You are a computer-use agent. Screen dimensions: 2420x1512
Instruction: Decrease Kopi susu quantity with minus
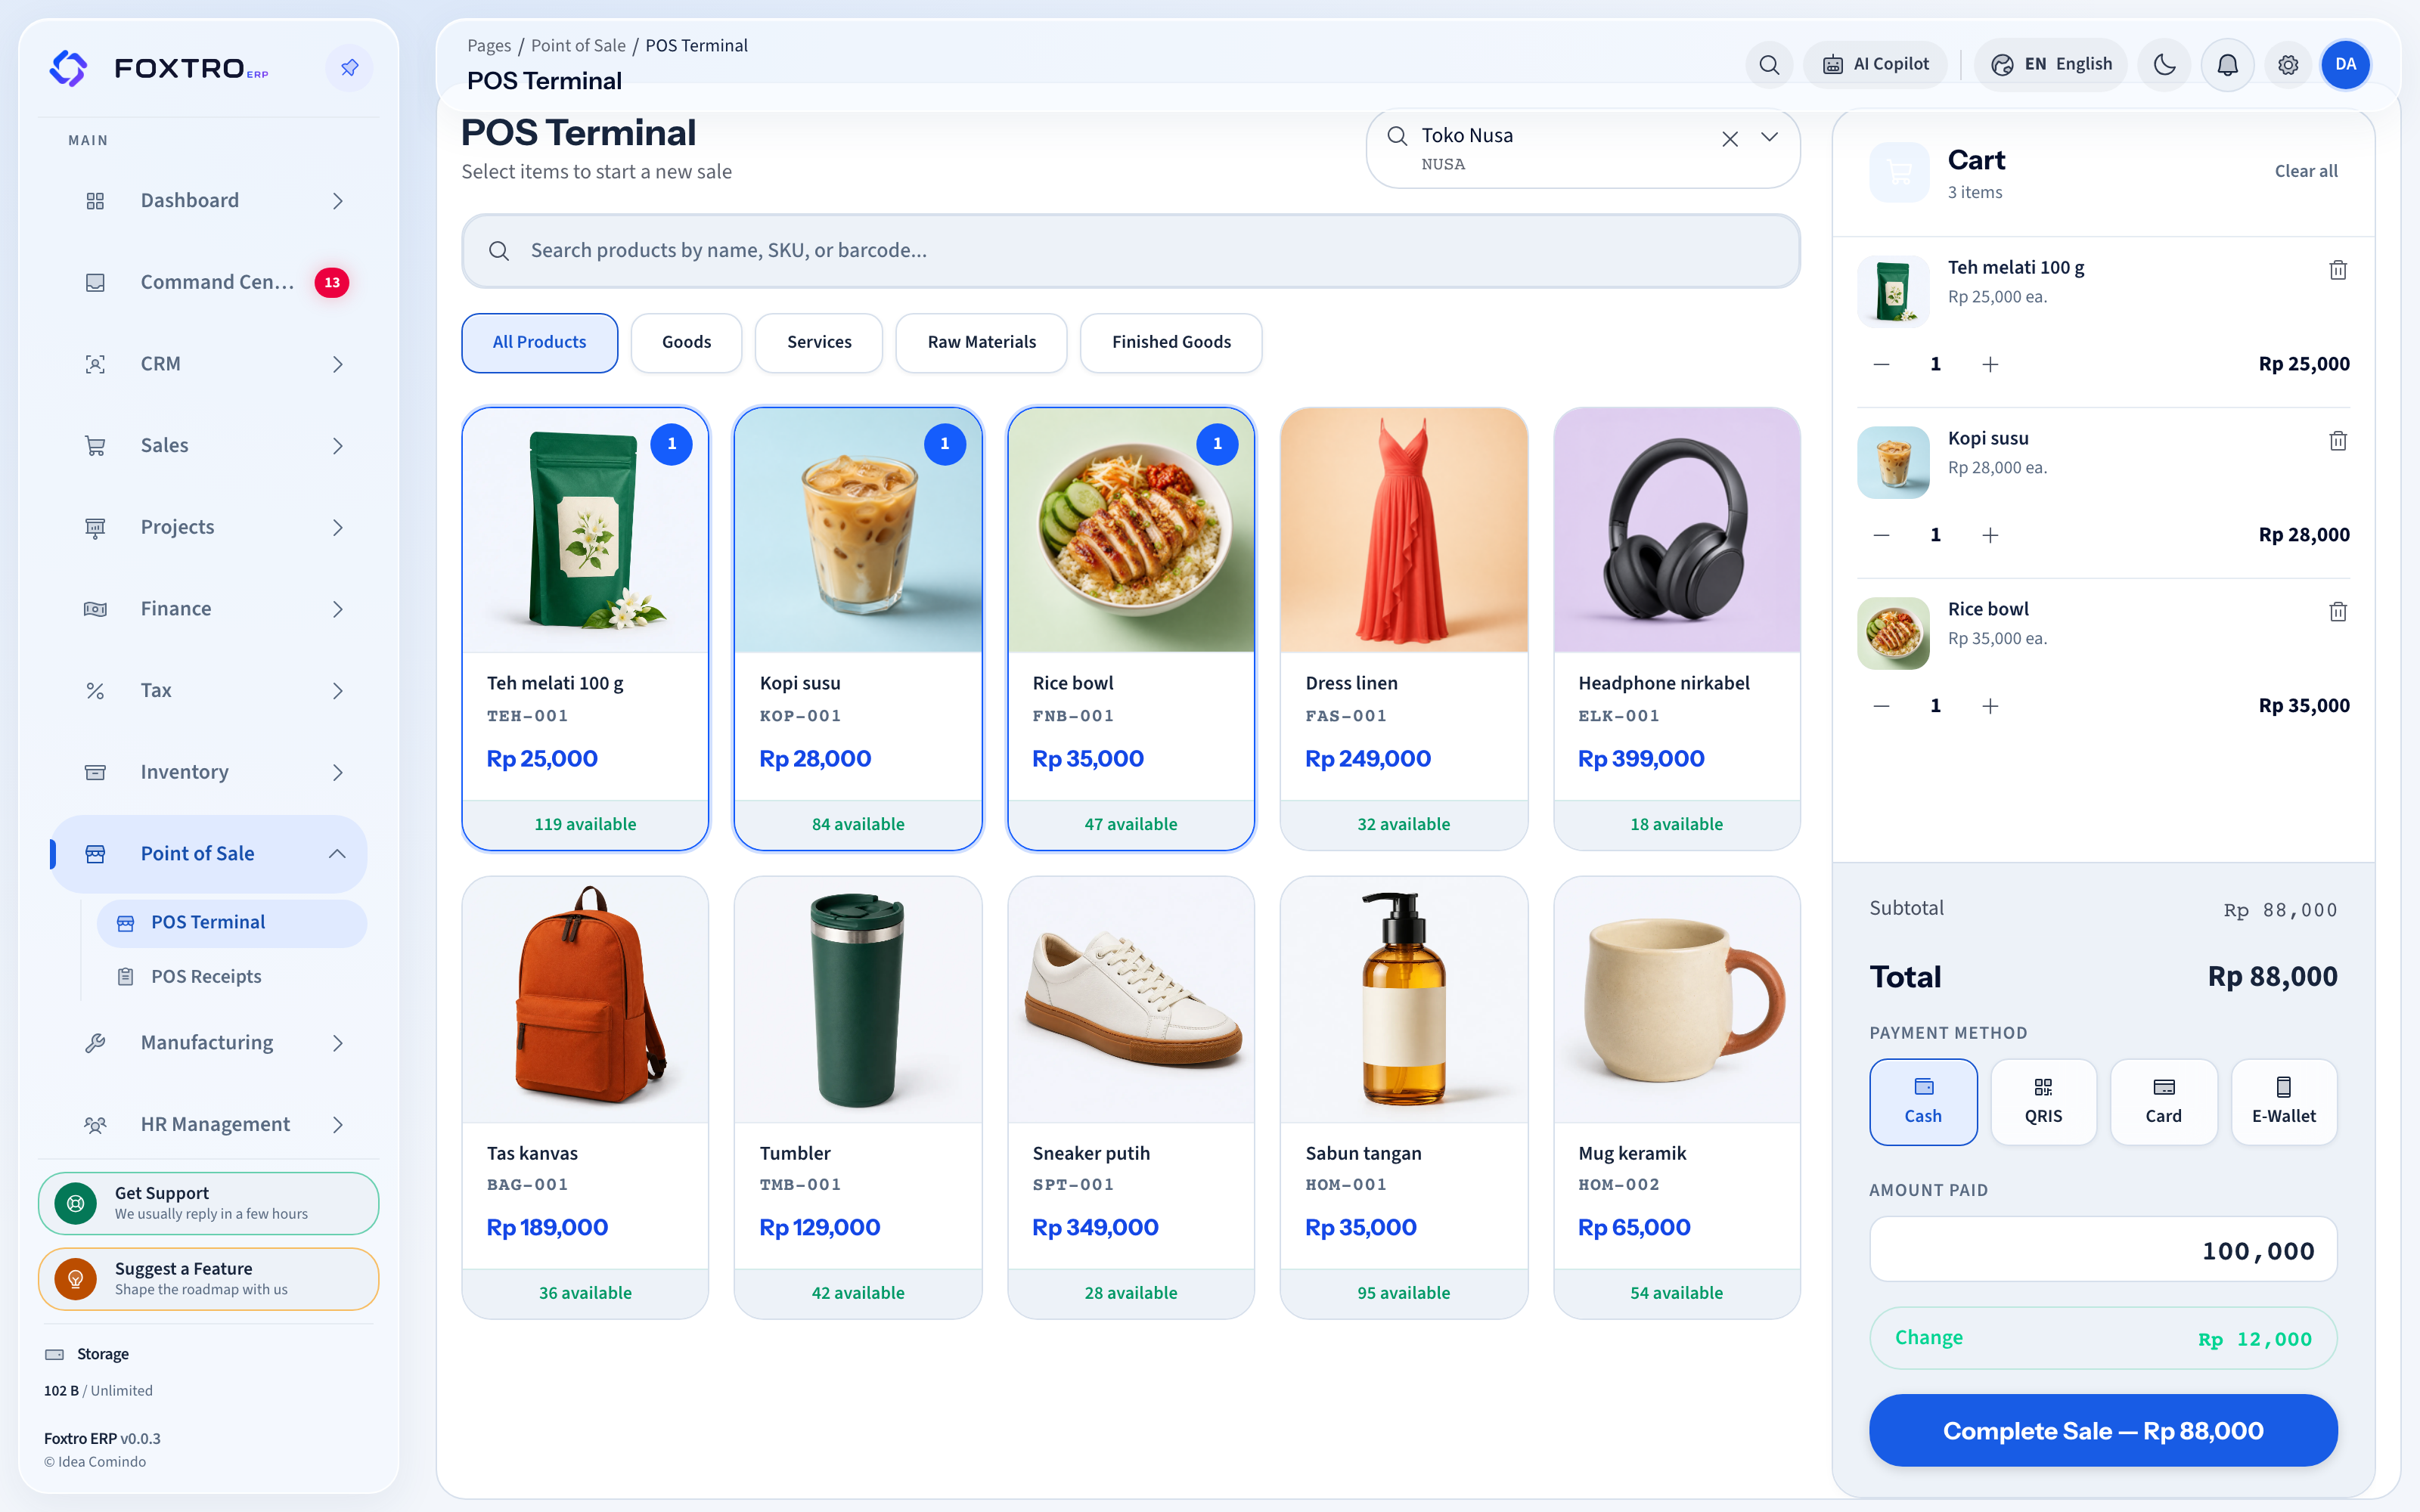(1881, 536)
